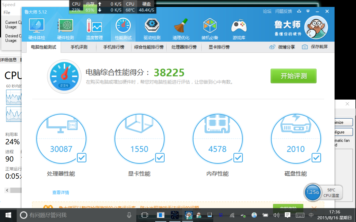Click the battery tray icon
The width and height of the screenshot is (356, 222).
[265, 215]
